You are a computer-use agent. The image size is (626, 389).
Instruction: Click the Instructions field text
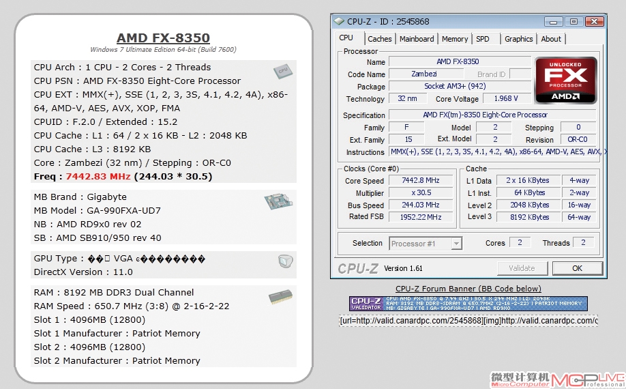[x=497, y=152]
